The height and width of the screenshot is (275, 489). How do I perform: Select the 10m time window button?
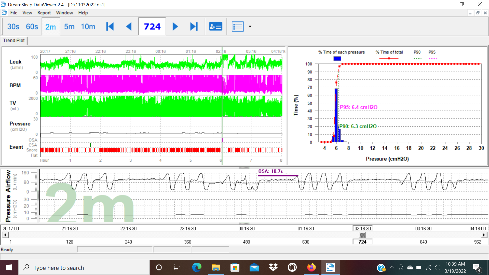(88, 26)
